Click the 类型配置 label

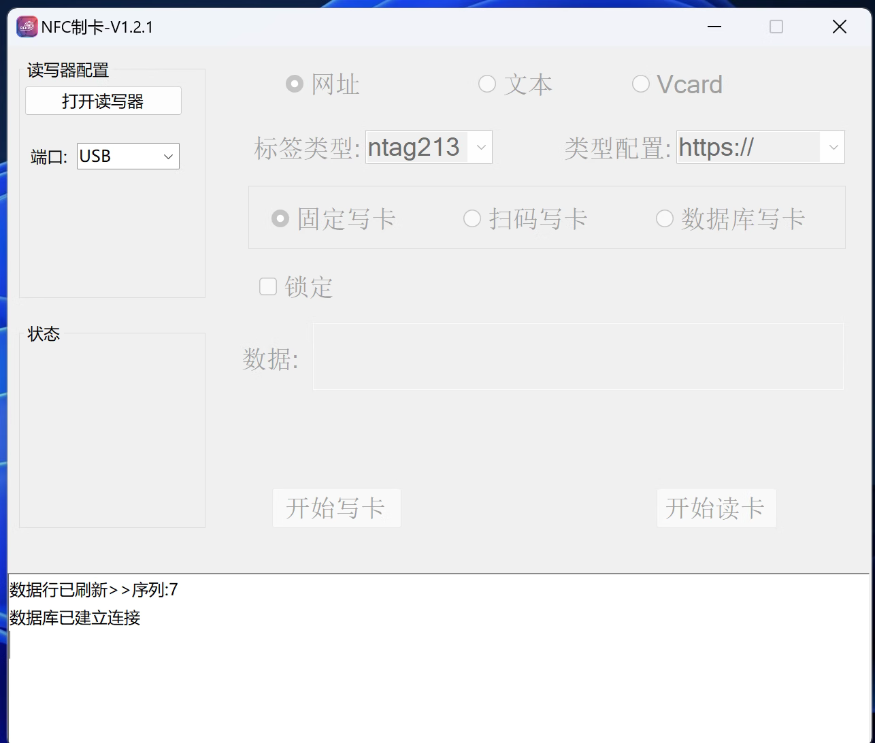tap(618, 148)
